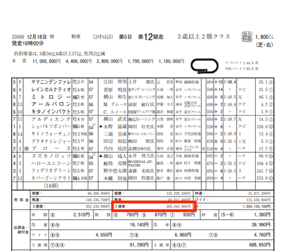Click jockey name 菅原 明良
The width and height of the screenshot is (285, 251).
(x=115, y=89)
